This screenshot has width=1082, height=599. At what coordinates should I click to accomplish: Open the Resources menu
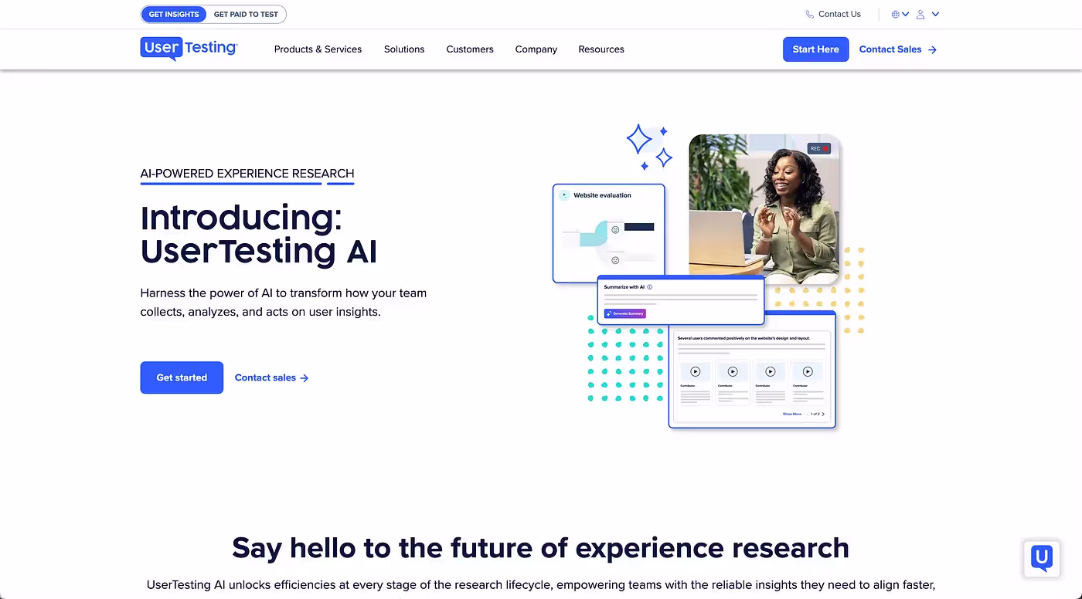601,49
